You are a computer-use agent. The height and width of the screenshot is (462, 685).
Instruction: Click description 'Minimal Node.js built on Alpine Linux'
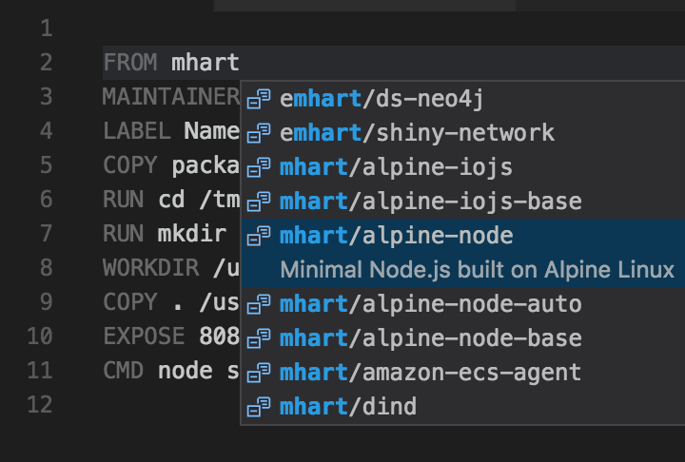pos(477,270)
